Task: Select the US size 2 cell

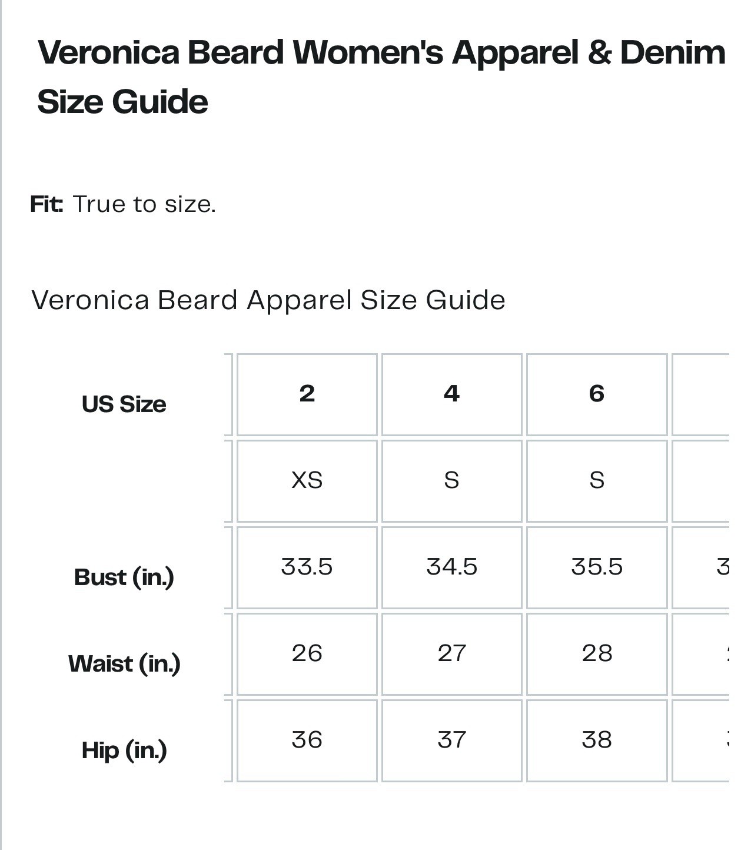Action: (x=307, y=394)
